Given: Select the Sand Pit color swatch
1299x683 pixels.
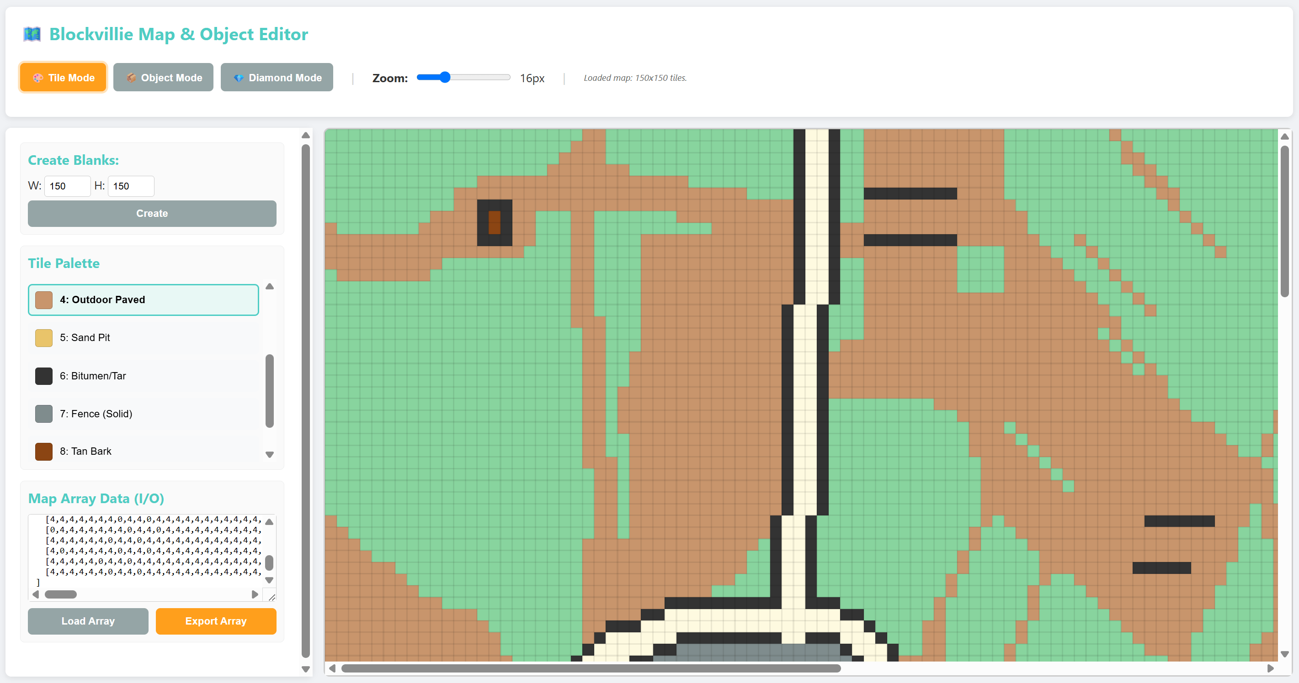Looking at the screenshot, I should tap(44, 338).
